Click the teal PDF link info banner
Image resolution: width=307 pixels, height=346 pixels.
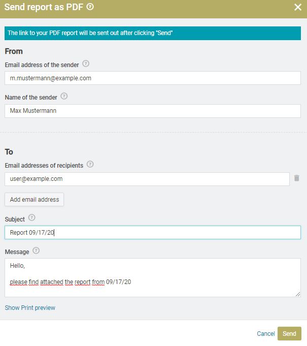click(x=153, y=33)
